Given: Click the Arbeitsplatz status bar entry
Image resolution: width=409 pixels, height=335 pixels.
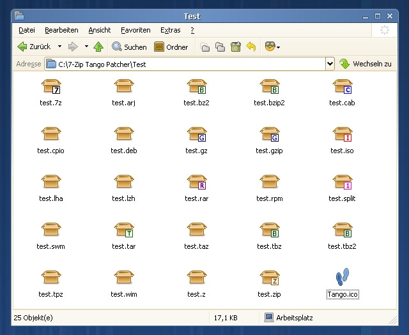Looking at the screenshot, I should [x=288, y=318].
